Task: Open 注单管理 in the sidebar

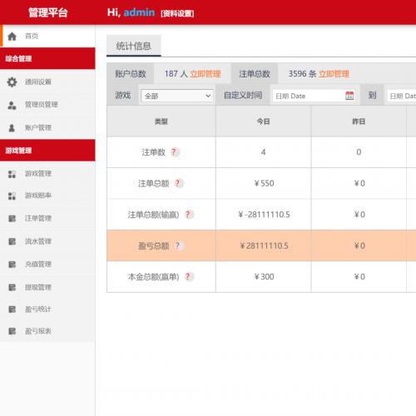Action: coord(47,218)
